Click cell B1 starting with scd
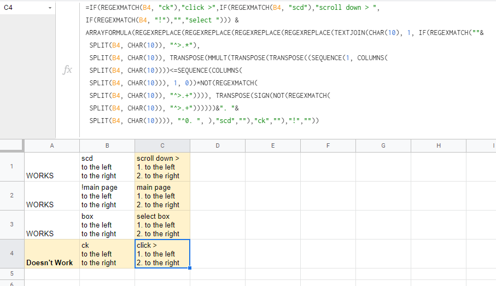 point(107,167)
